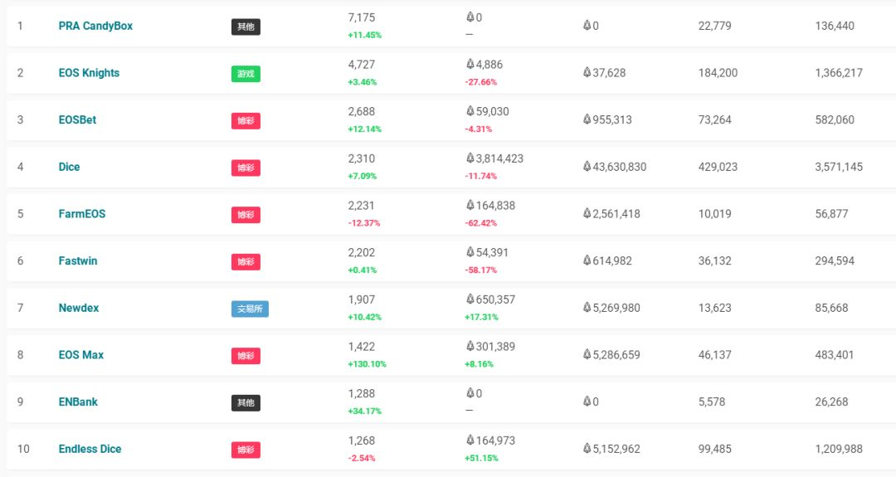Click the EOS icon beside 4,886
The height and width of the screenshot is (477, 896).
[x=470, y=63]
